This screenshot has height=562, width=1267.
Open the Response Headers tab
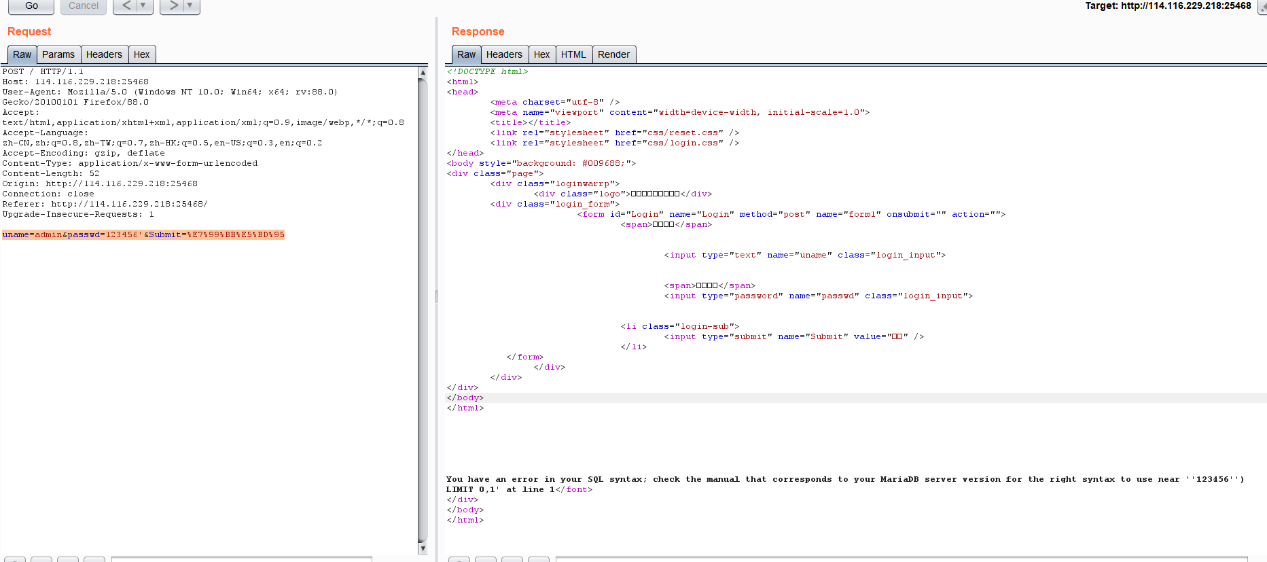point(504,54)
